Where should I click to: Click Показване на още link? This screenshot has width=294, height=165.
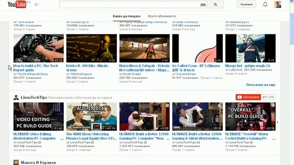(261, 85)
